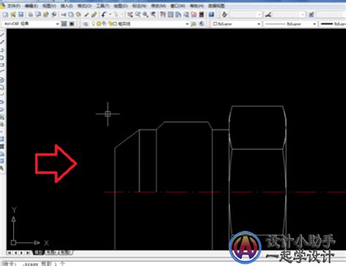Viewport: 346px width, 266px height.
Task: Click the Dimension Style icon
Action: click(x=268, y=15)
